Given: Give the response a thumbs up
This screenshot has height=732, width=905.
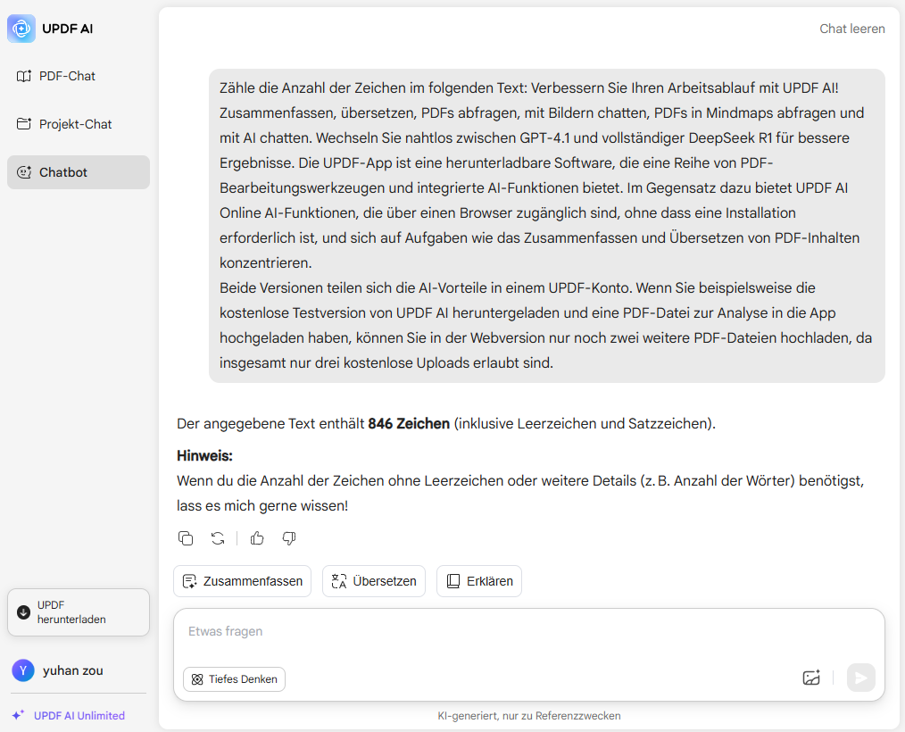Looking at the screenshot, I should click(x=257, y=538).
